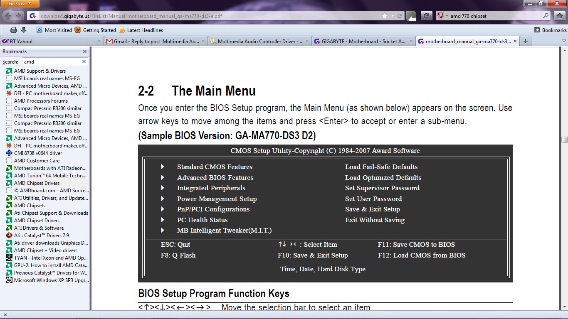Click the '2-2 The Main Menu' heading
Image resolution: width=568 pixels, height=319 pixels.
coord(197,91)
